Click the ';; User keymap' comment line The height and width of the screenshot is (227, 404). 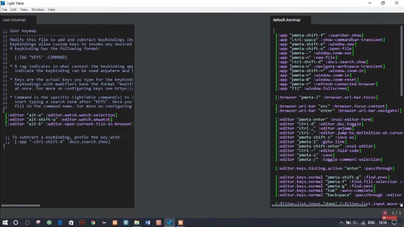(x=20, y=31)
